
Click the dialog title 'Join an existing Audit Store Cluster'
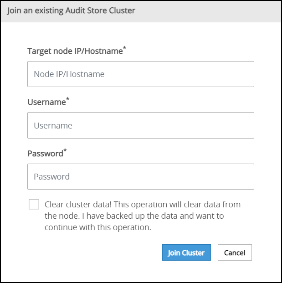click(x=71, y=10)
